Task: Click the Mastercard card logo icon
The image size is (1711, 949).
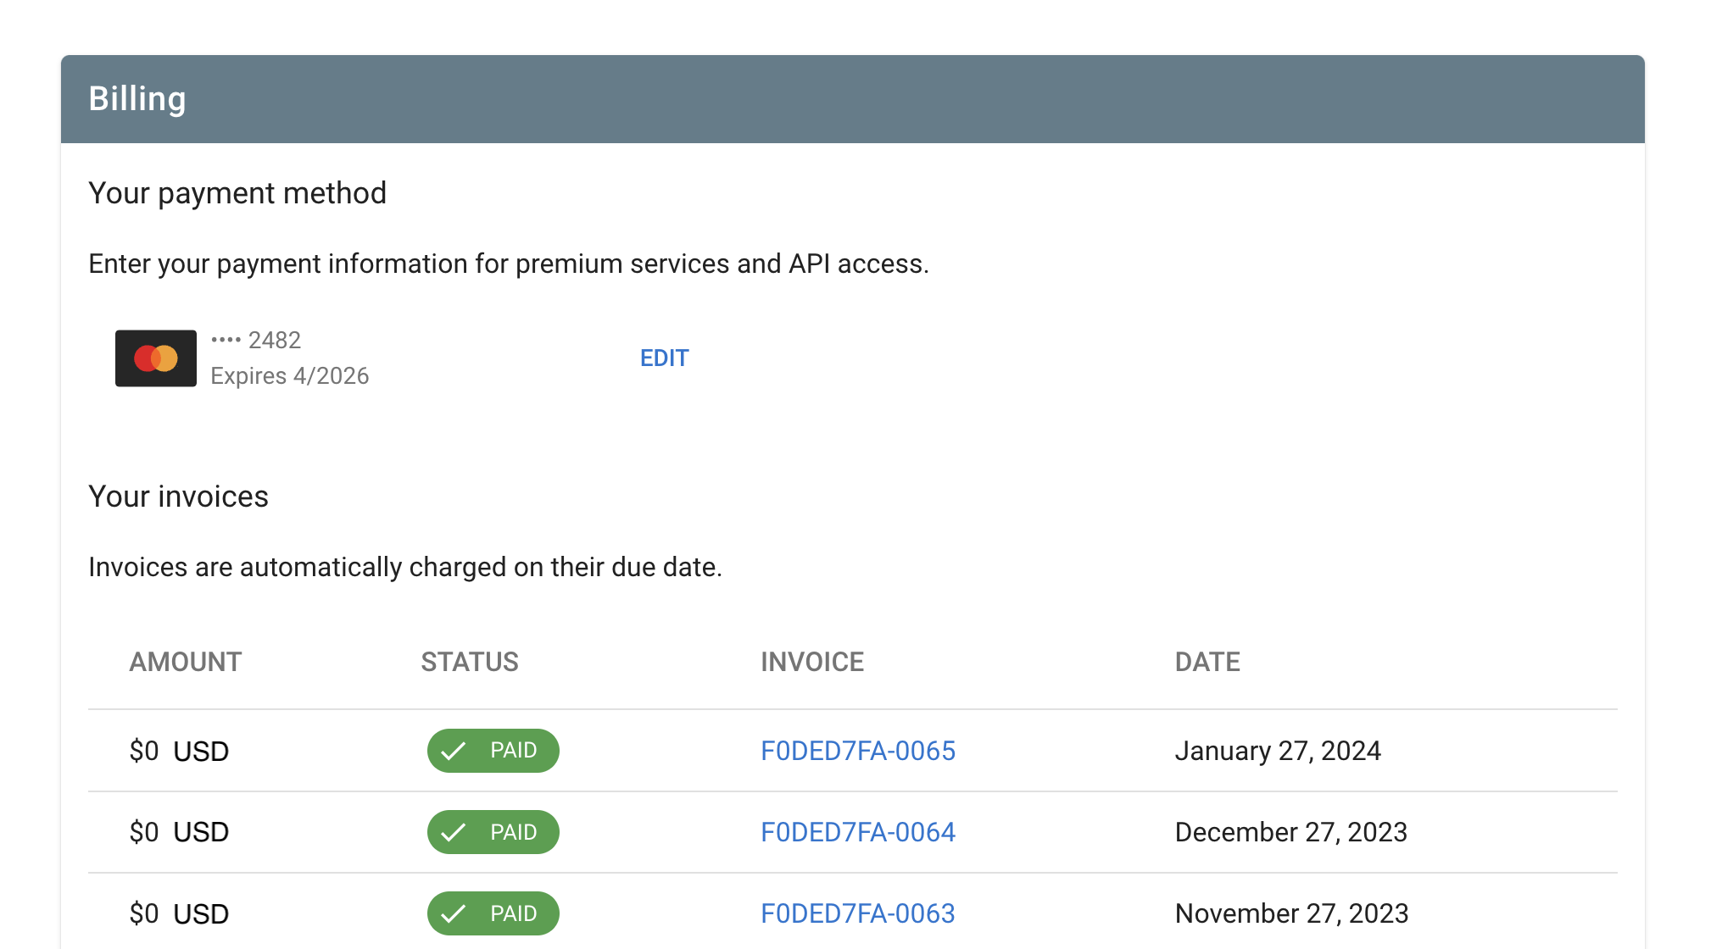Action: point(156,358)
